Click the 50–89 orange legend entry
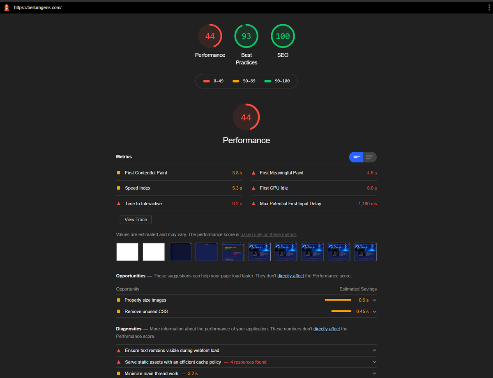This screenshot has width=493, height=378. point(244,81)
